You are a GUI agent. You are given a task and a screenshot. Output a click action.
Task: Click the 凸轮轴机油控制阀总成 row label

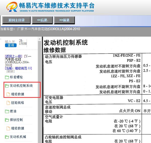click(63, 137)
